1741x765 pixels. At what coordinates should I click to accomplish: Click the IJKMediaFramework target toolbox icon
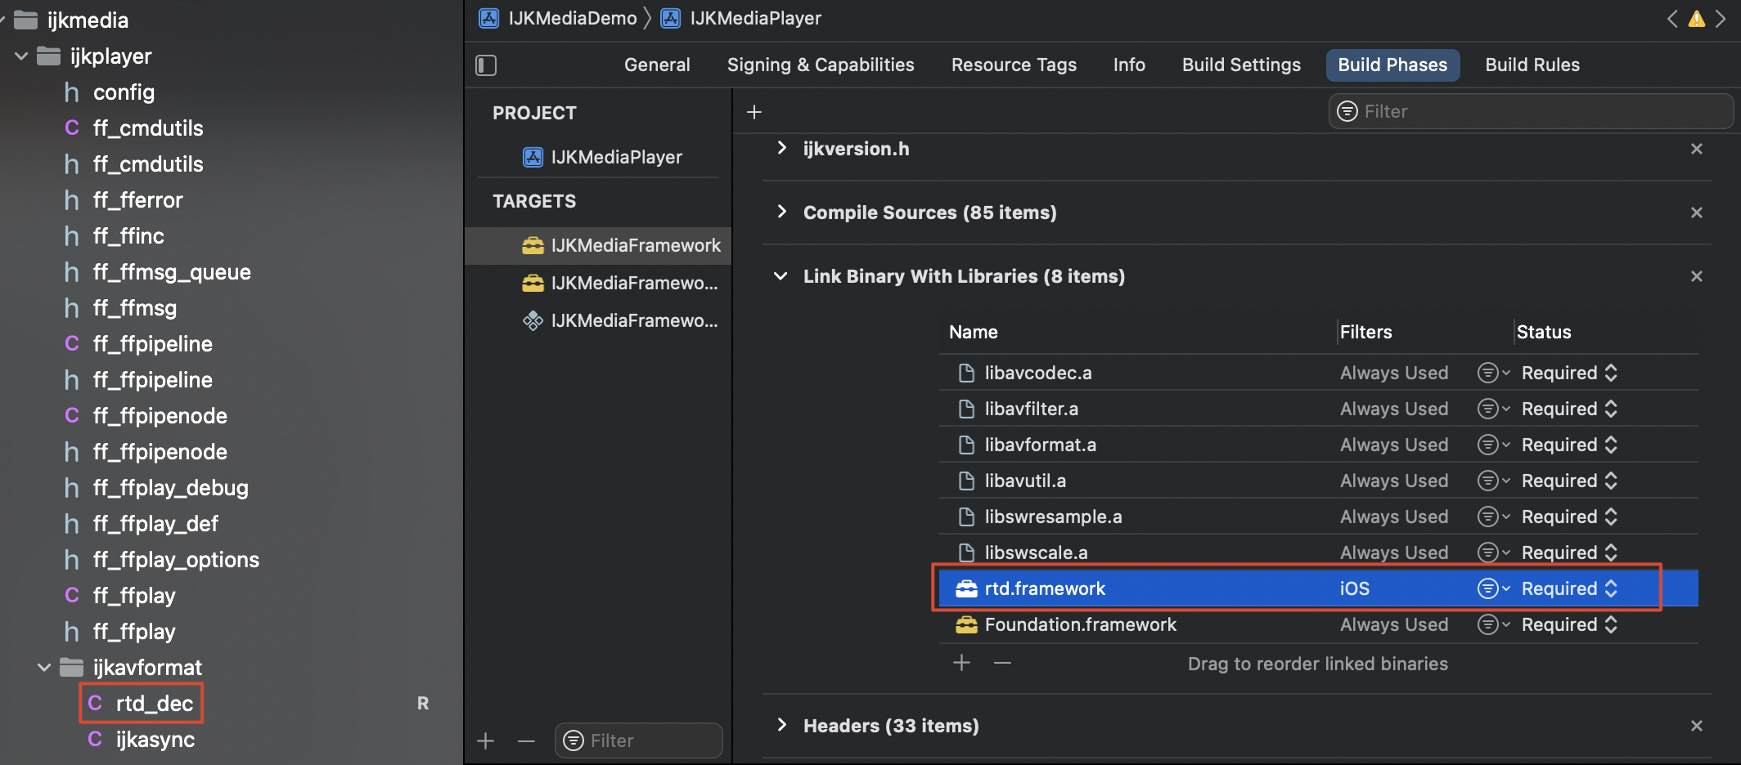point(533,245)
